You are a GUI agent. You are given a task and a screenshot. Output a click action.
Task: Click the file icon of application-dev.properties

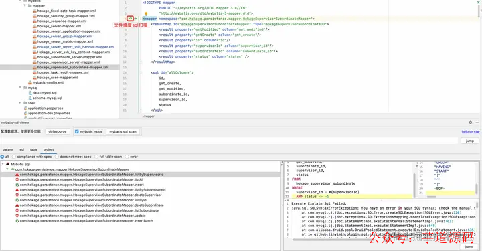click(x=25, y=113)
